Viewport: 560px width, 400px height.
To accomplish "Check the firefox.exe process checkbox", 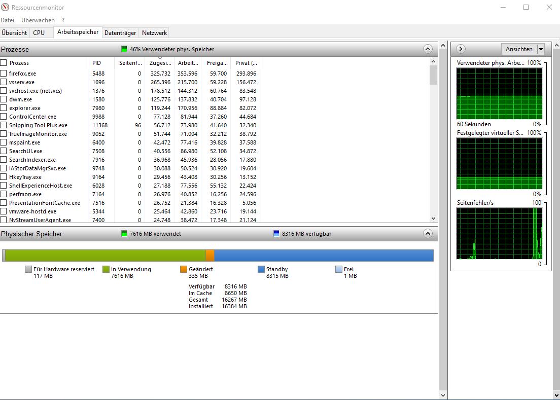I will (4, 73).
